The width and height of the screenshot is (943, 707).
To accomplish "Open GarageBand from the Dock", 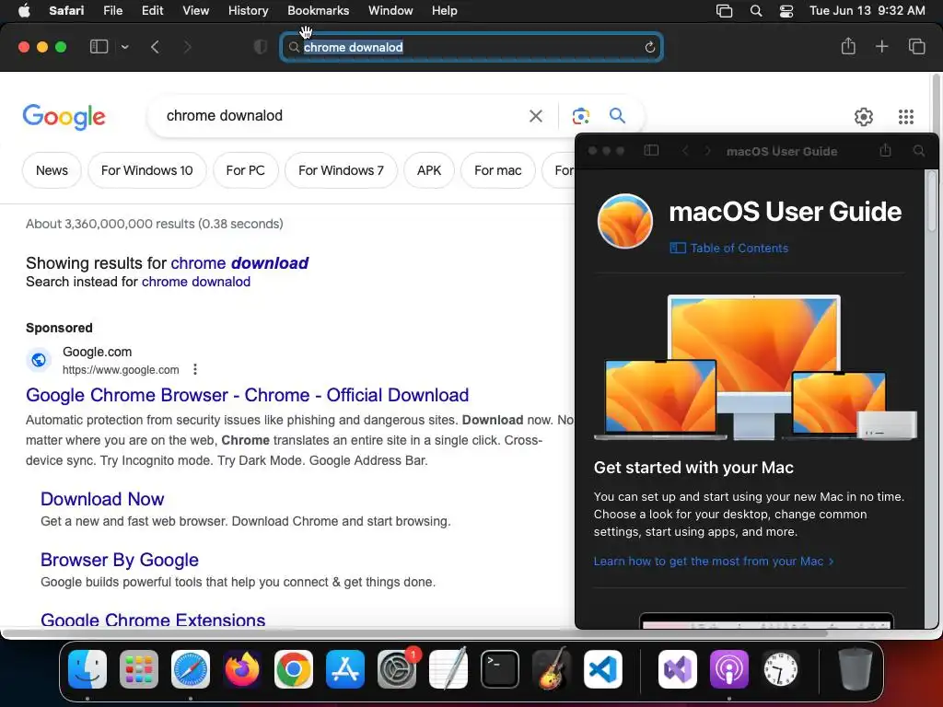I will pos(552,669).
